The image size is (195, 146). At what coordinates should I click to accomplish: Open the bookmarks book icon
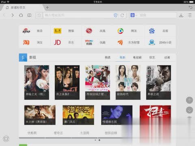coord(29,15)
